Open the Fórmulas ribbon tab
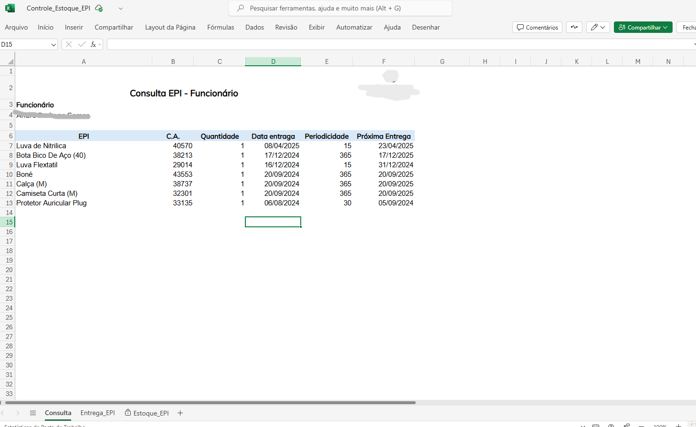Screen dimensions: 696x427 pyautogui.click(x=221, y=27)
